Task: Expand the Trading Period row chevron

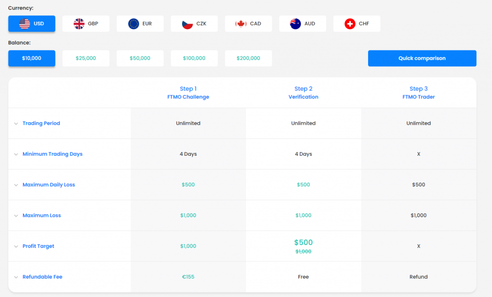Action: (16, 124)
